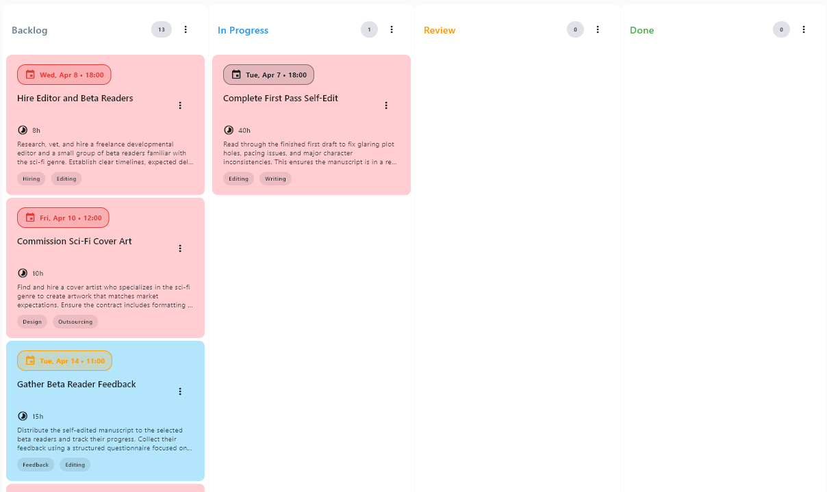Image resolution: width=827 pixels, height=492 pixels.
Task: Click the time estimate icon beside 15h
Action: pos(23,416)
